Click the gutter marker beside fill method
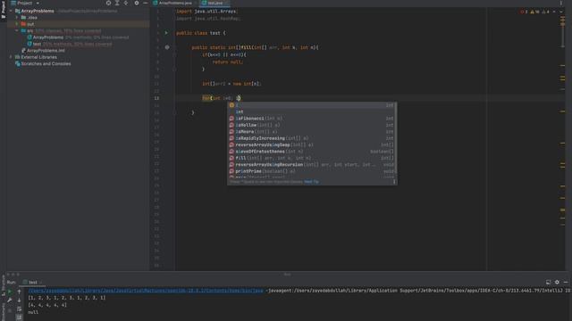This screenshot has height=321, width=572. (167, 47)
